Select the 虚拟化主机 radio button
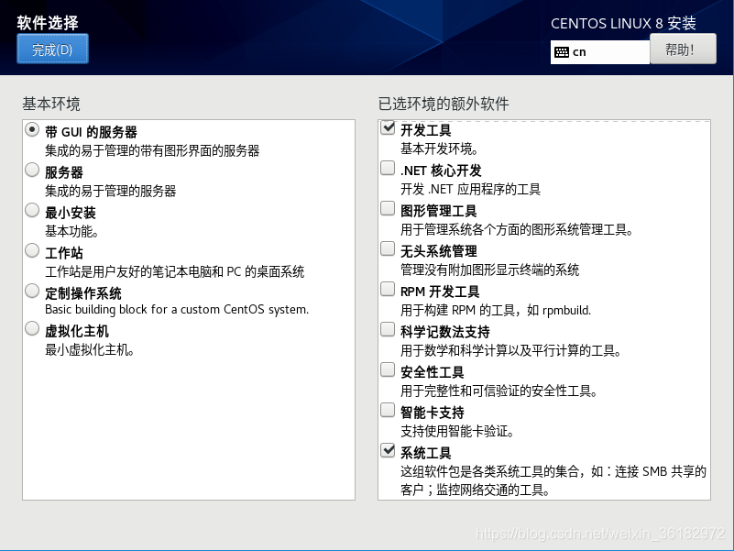This screenshot has height=551, width=734. click(32, 328)
